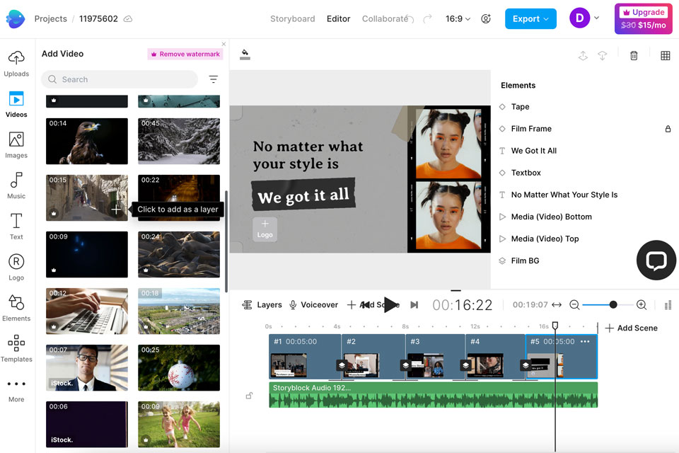Open the Videos panel in sidebar
The width and height of the screenshot is (679, 453).
pyautogui.click(x=16, y=105)
